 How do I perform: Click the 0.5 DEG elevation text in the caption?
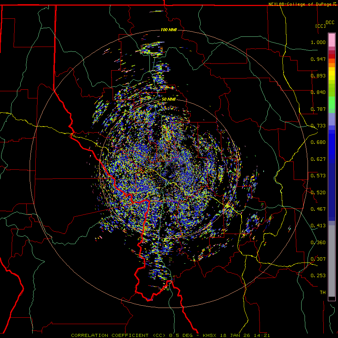tap(182, 335)
